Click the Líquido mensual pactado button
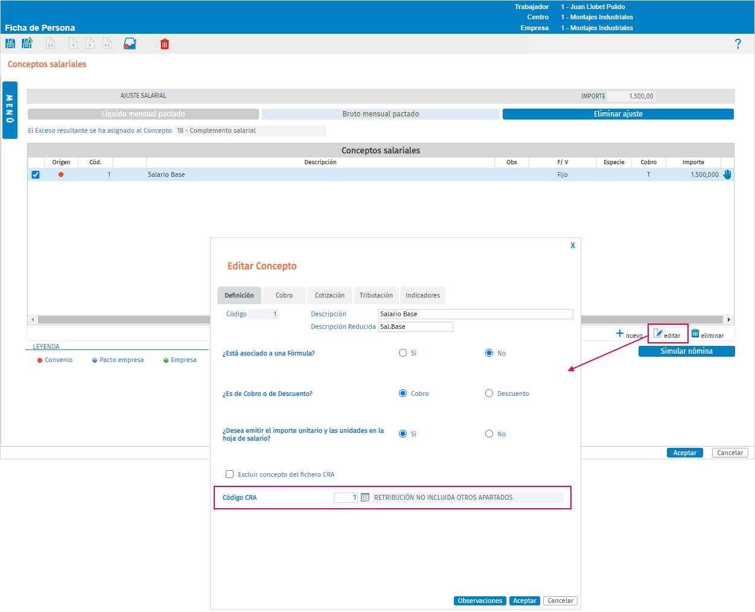The width and height of the screenshot is (755, 612). [143, 114]
